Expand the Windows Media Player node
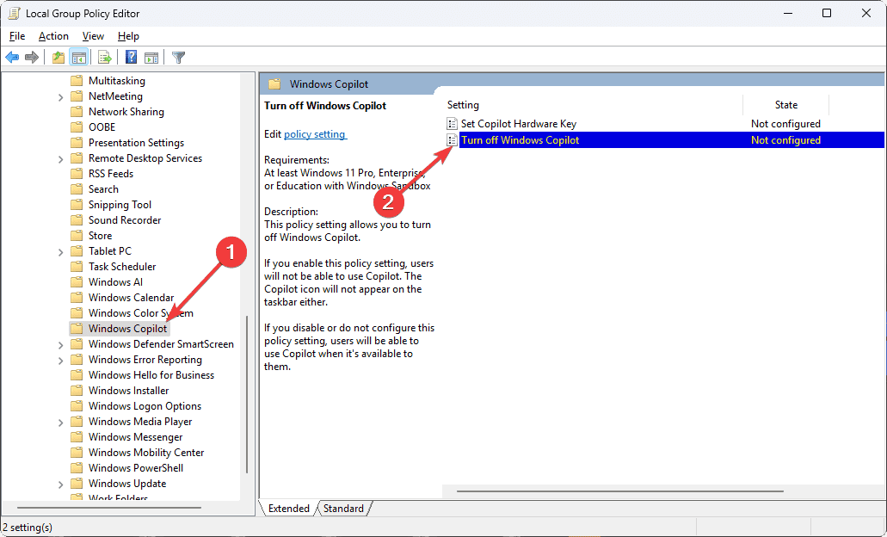 click(x=60, y=423)
